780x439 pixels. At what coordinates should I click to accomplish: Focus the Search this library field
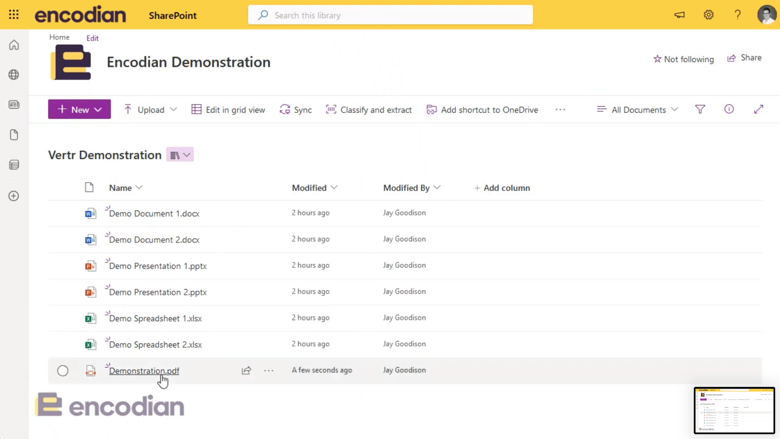(390, 15)
